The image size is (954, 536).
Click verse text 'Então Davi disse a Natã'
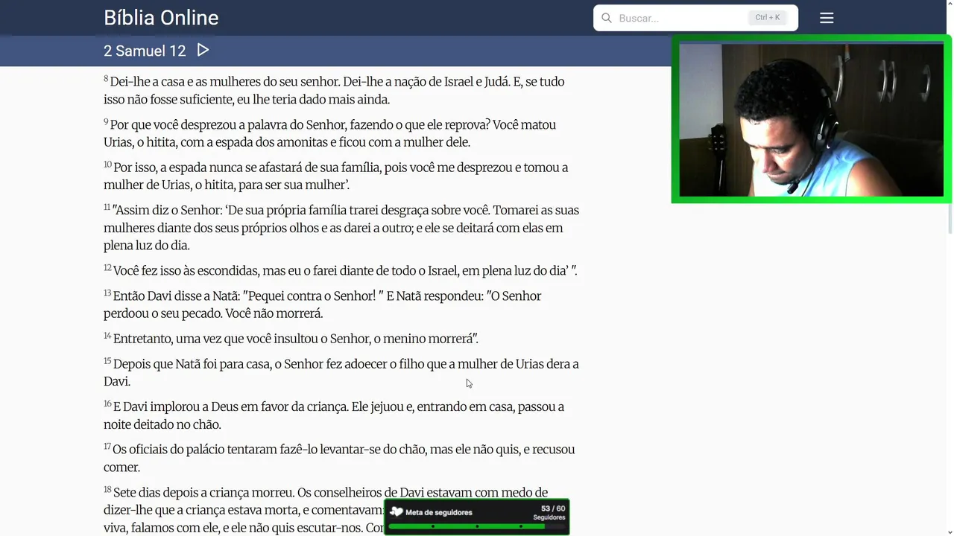pos(177,296)
